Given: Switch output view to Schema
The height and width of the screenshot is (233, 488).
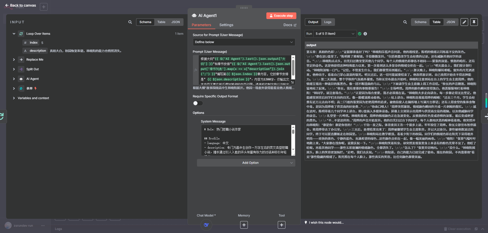Looking at the screenshot, I should 420,22.
